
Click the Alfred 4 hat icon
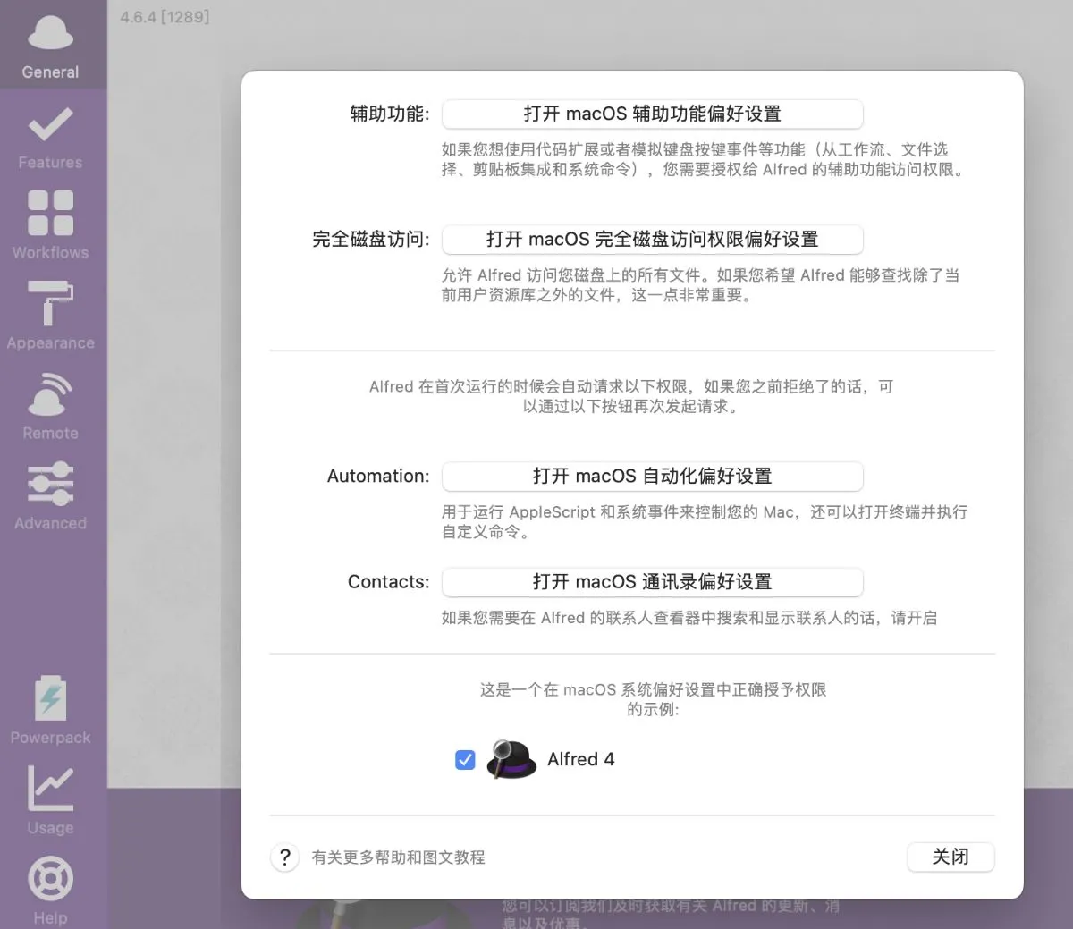[511, 759]
